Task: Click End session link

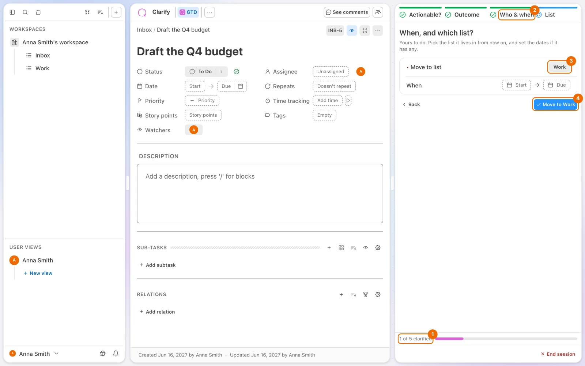Action: click(x=558, y=354)
